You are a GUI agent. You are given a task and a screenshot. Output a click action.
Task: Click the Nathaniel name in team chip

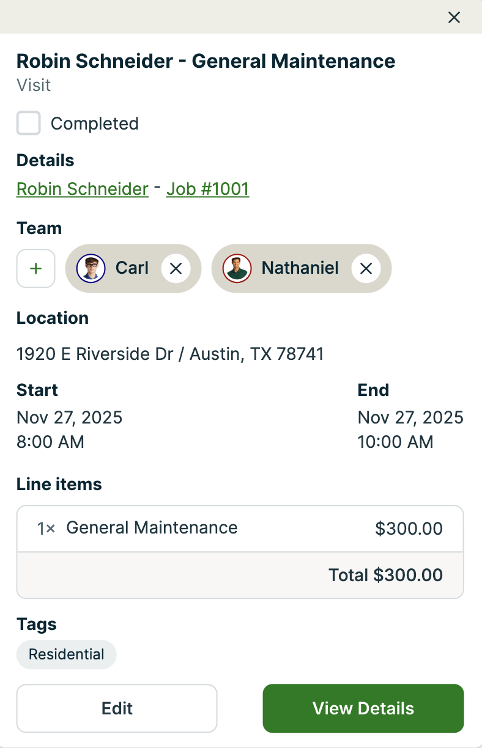pos(300,268)
